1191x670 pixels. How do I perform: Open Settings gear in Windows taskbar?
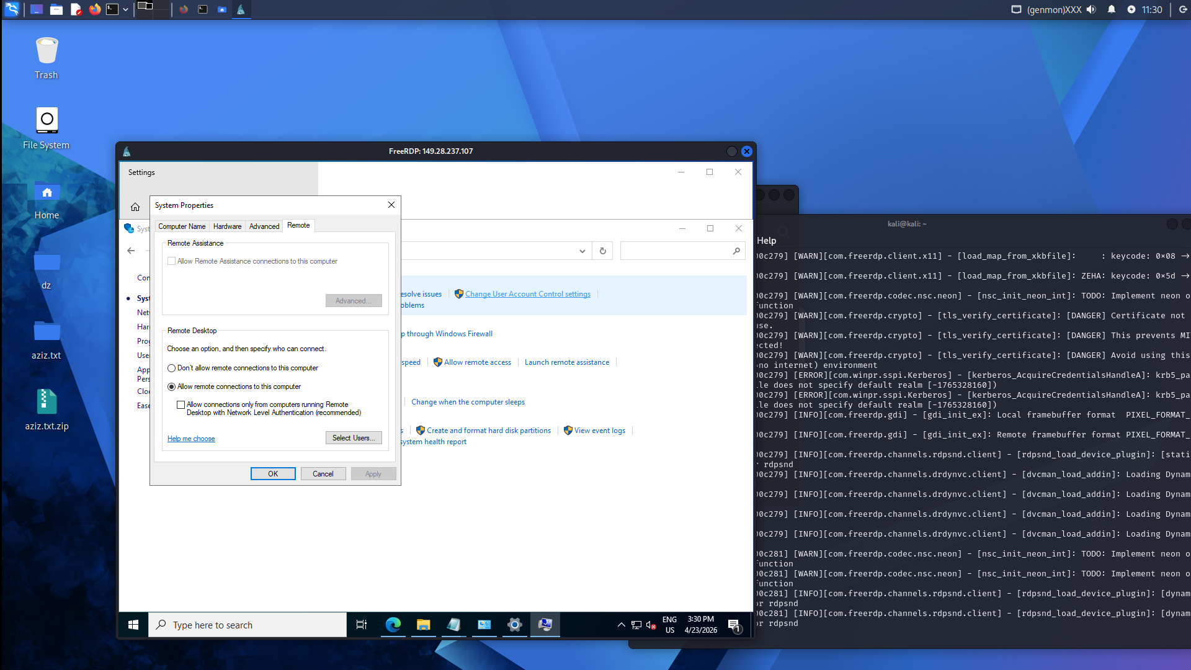pos(515,625)
